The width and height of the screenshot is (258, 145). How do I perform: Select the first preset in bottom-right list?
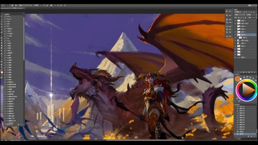pyautogui.click(x=245, y=106)
